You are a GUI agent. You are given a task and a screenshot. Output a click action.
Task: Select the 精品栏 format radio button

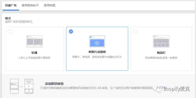[x=135, y=32]
